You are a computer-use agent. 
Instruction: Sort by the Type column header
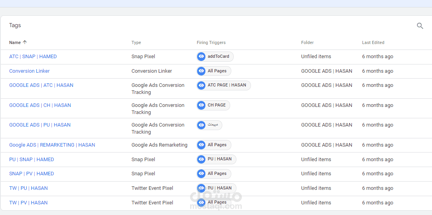(x=136, y=42)
